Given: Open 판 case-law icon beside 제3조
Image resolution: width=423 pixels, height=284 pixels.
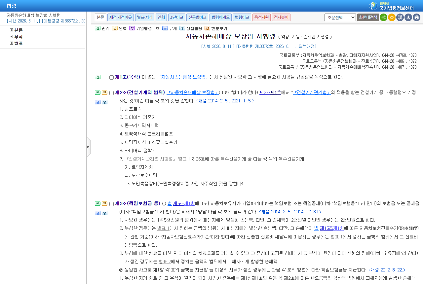Looking at the screenshot, I should tap(97, 203).
